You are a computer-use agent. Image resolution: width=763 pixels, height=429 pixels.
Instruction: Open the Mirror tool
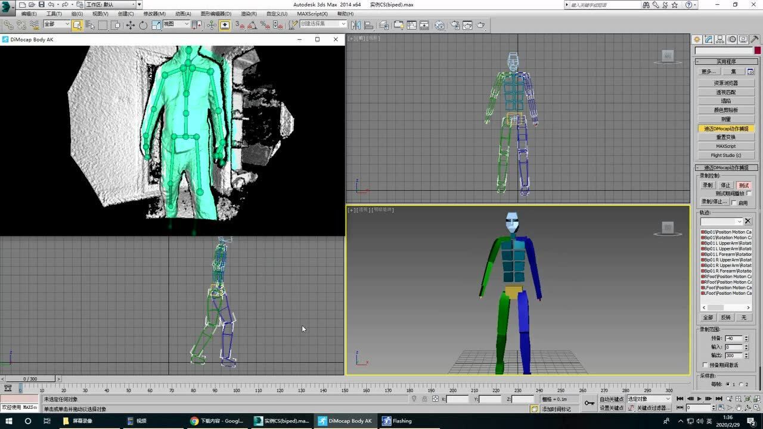[356, 25]
